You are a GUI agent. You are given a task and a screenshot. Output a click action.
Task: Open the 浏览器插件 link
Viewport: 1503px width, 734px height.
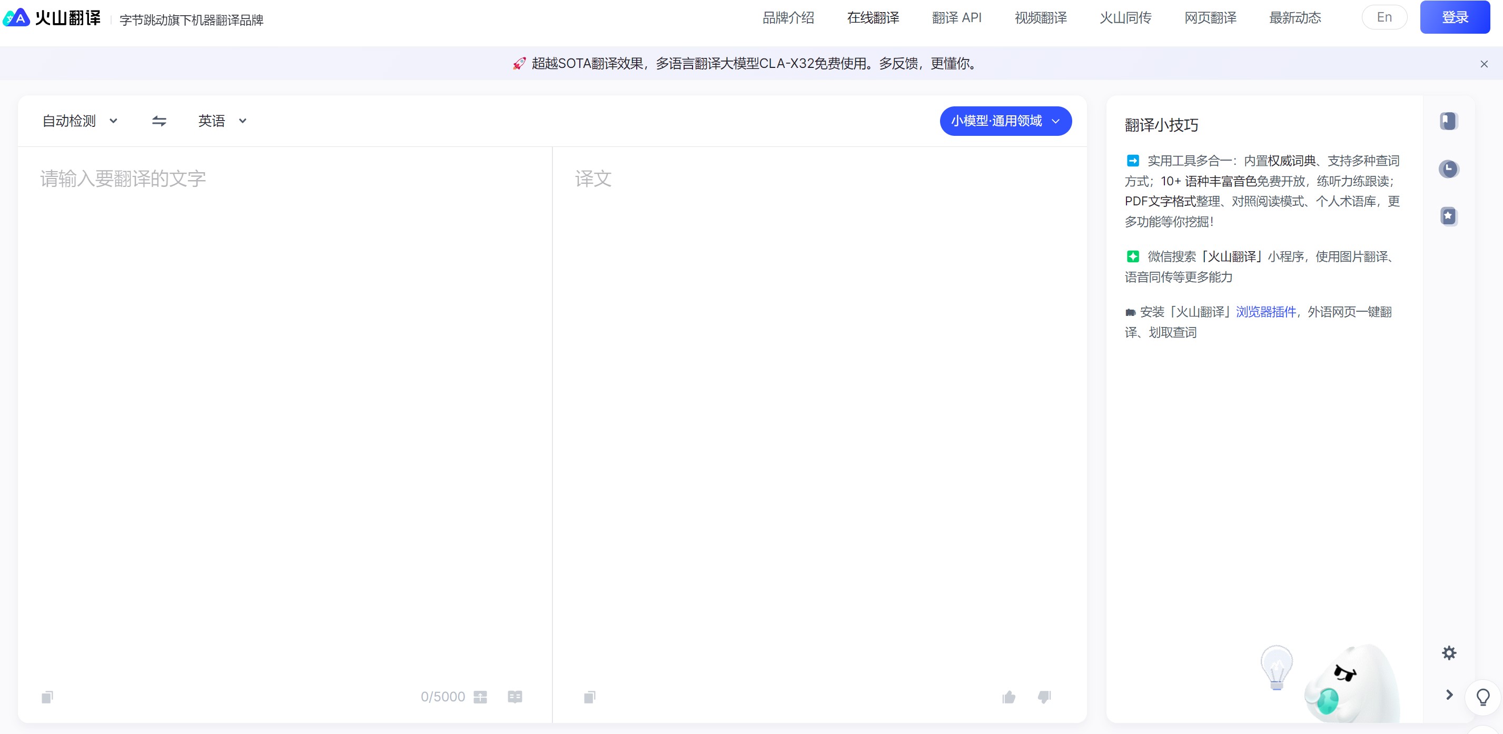1265,312
